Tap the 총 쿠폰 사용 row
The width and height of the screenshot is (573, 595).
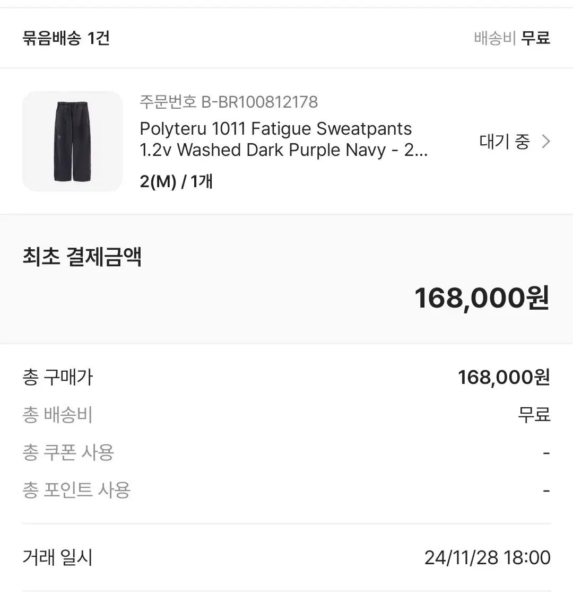click(x=286, y=452)
